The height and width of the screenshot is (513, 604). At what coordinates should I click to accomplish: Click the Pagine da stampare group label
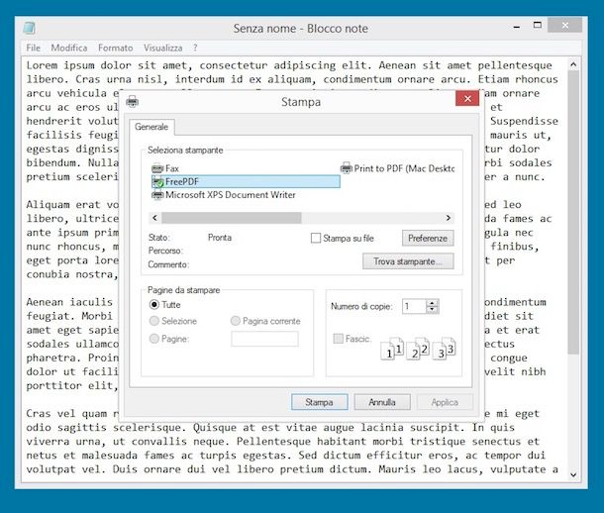(x=184, y=290)
